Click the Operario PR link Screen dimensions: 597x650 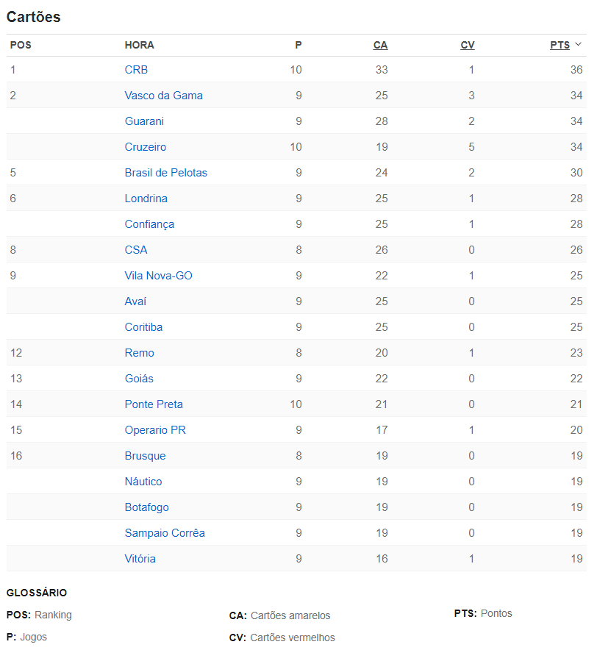click(x=155, y=430)
